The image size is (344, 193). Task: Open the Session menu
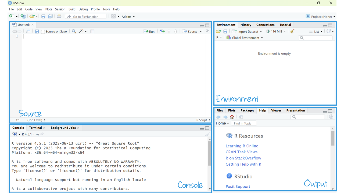[x=60, y=9]
